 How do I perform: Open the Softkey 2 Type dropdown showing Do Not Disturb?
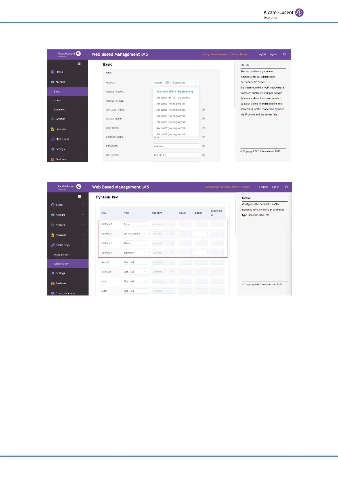(x=136, y=234)
